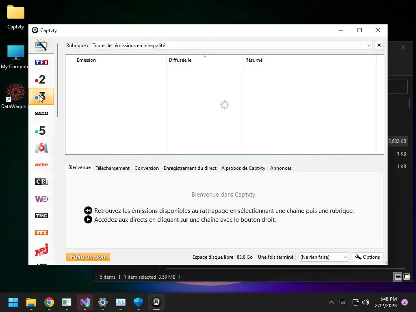
Task: Clear the Rubrique filter with X button
Action: pos(379,45)
